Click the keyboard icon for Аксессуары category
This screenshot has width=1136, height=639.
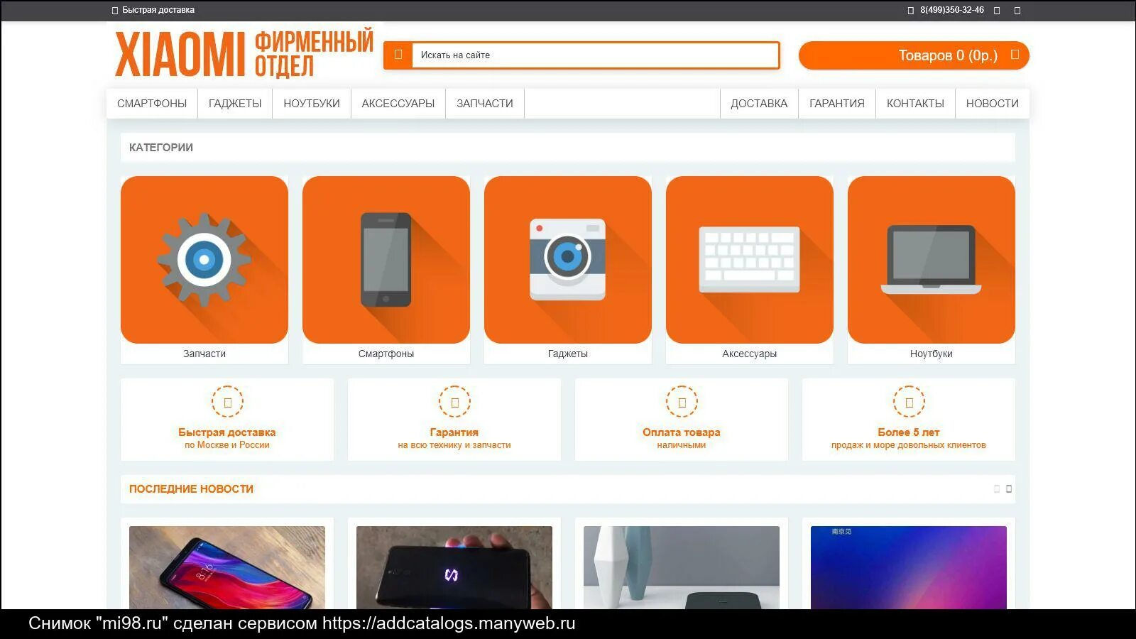pyautogui.click(x=750, y=260)
